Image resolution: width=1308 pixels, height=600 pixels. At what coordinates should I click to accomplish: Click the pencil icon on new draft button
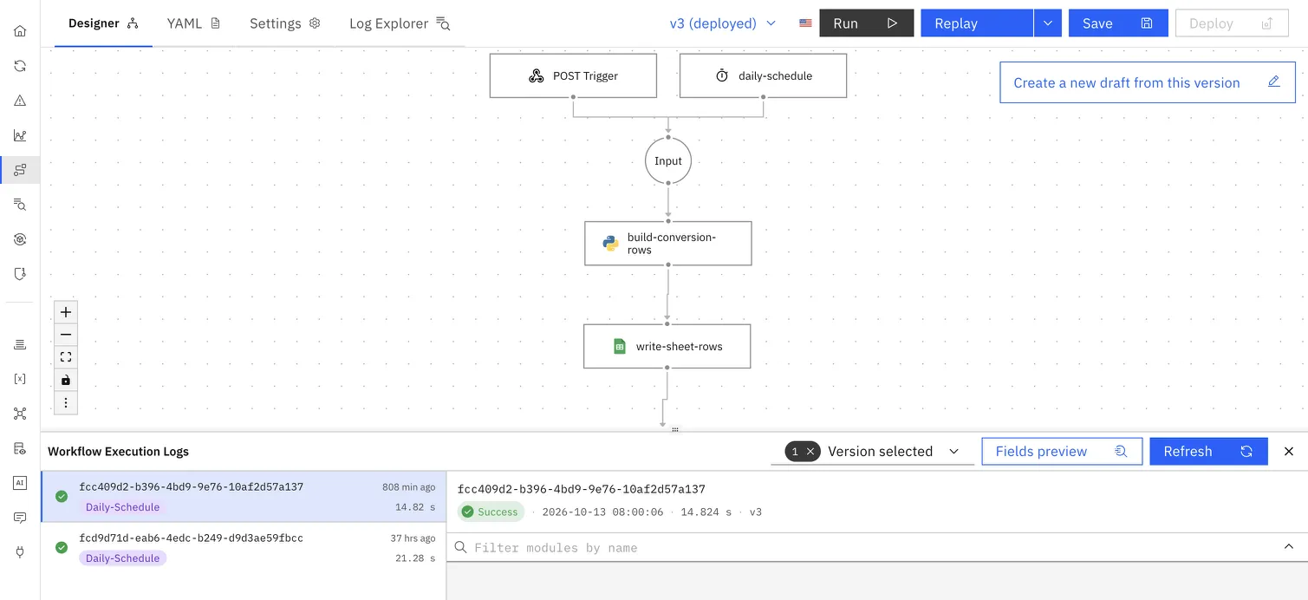(1273, 82)
